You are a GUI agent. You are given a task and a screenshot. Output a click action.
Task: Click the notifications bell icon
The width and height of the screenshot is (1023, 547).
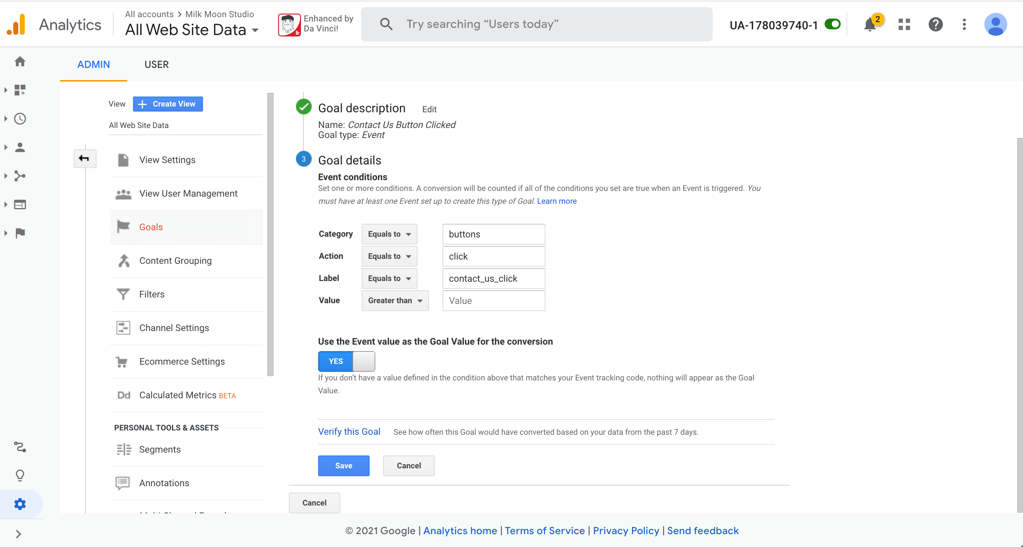(x=870, y=25)
